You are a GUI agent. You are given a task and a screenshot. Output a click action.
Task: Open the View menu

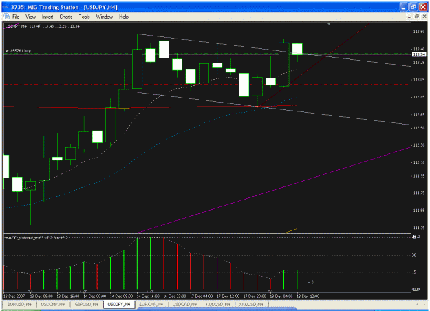click(x=31, y=17)
